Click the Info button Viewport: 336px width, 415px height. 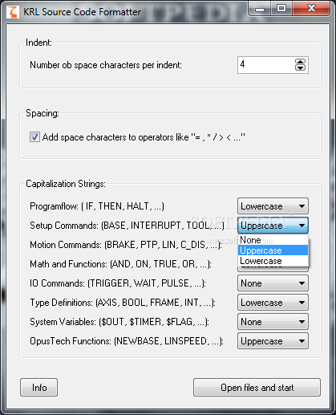coord(38,388)
